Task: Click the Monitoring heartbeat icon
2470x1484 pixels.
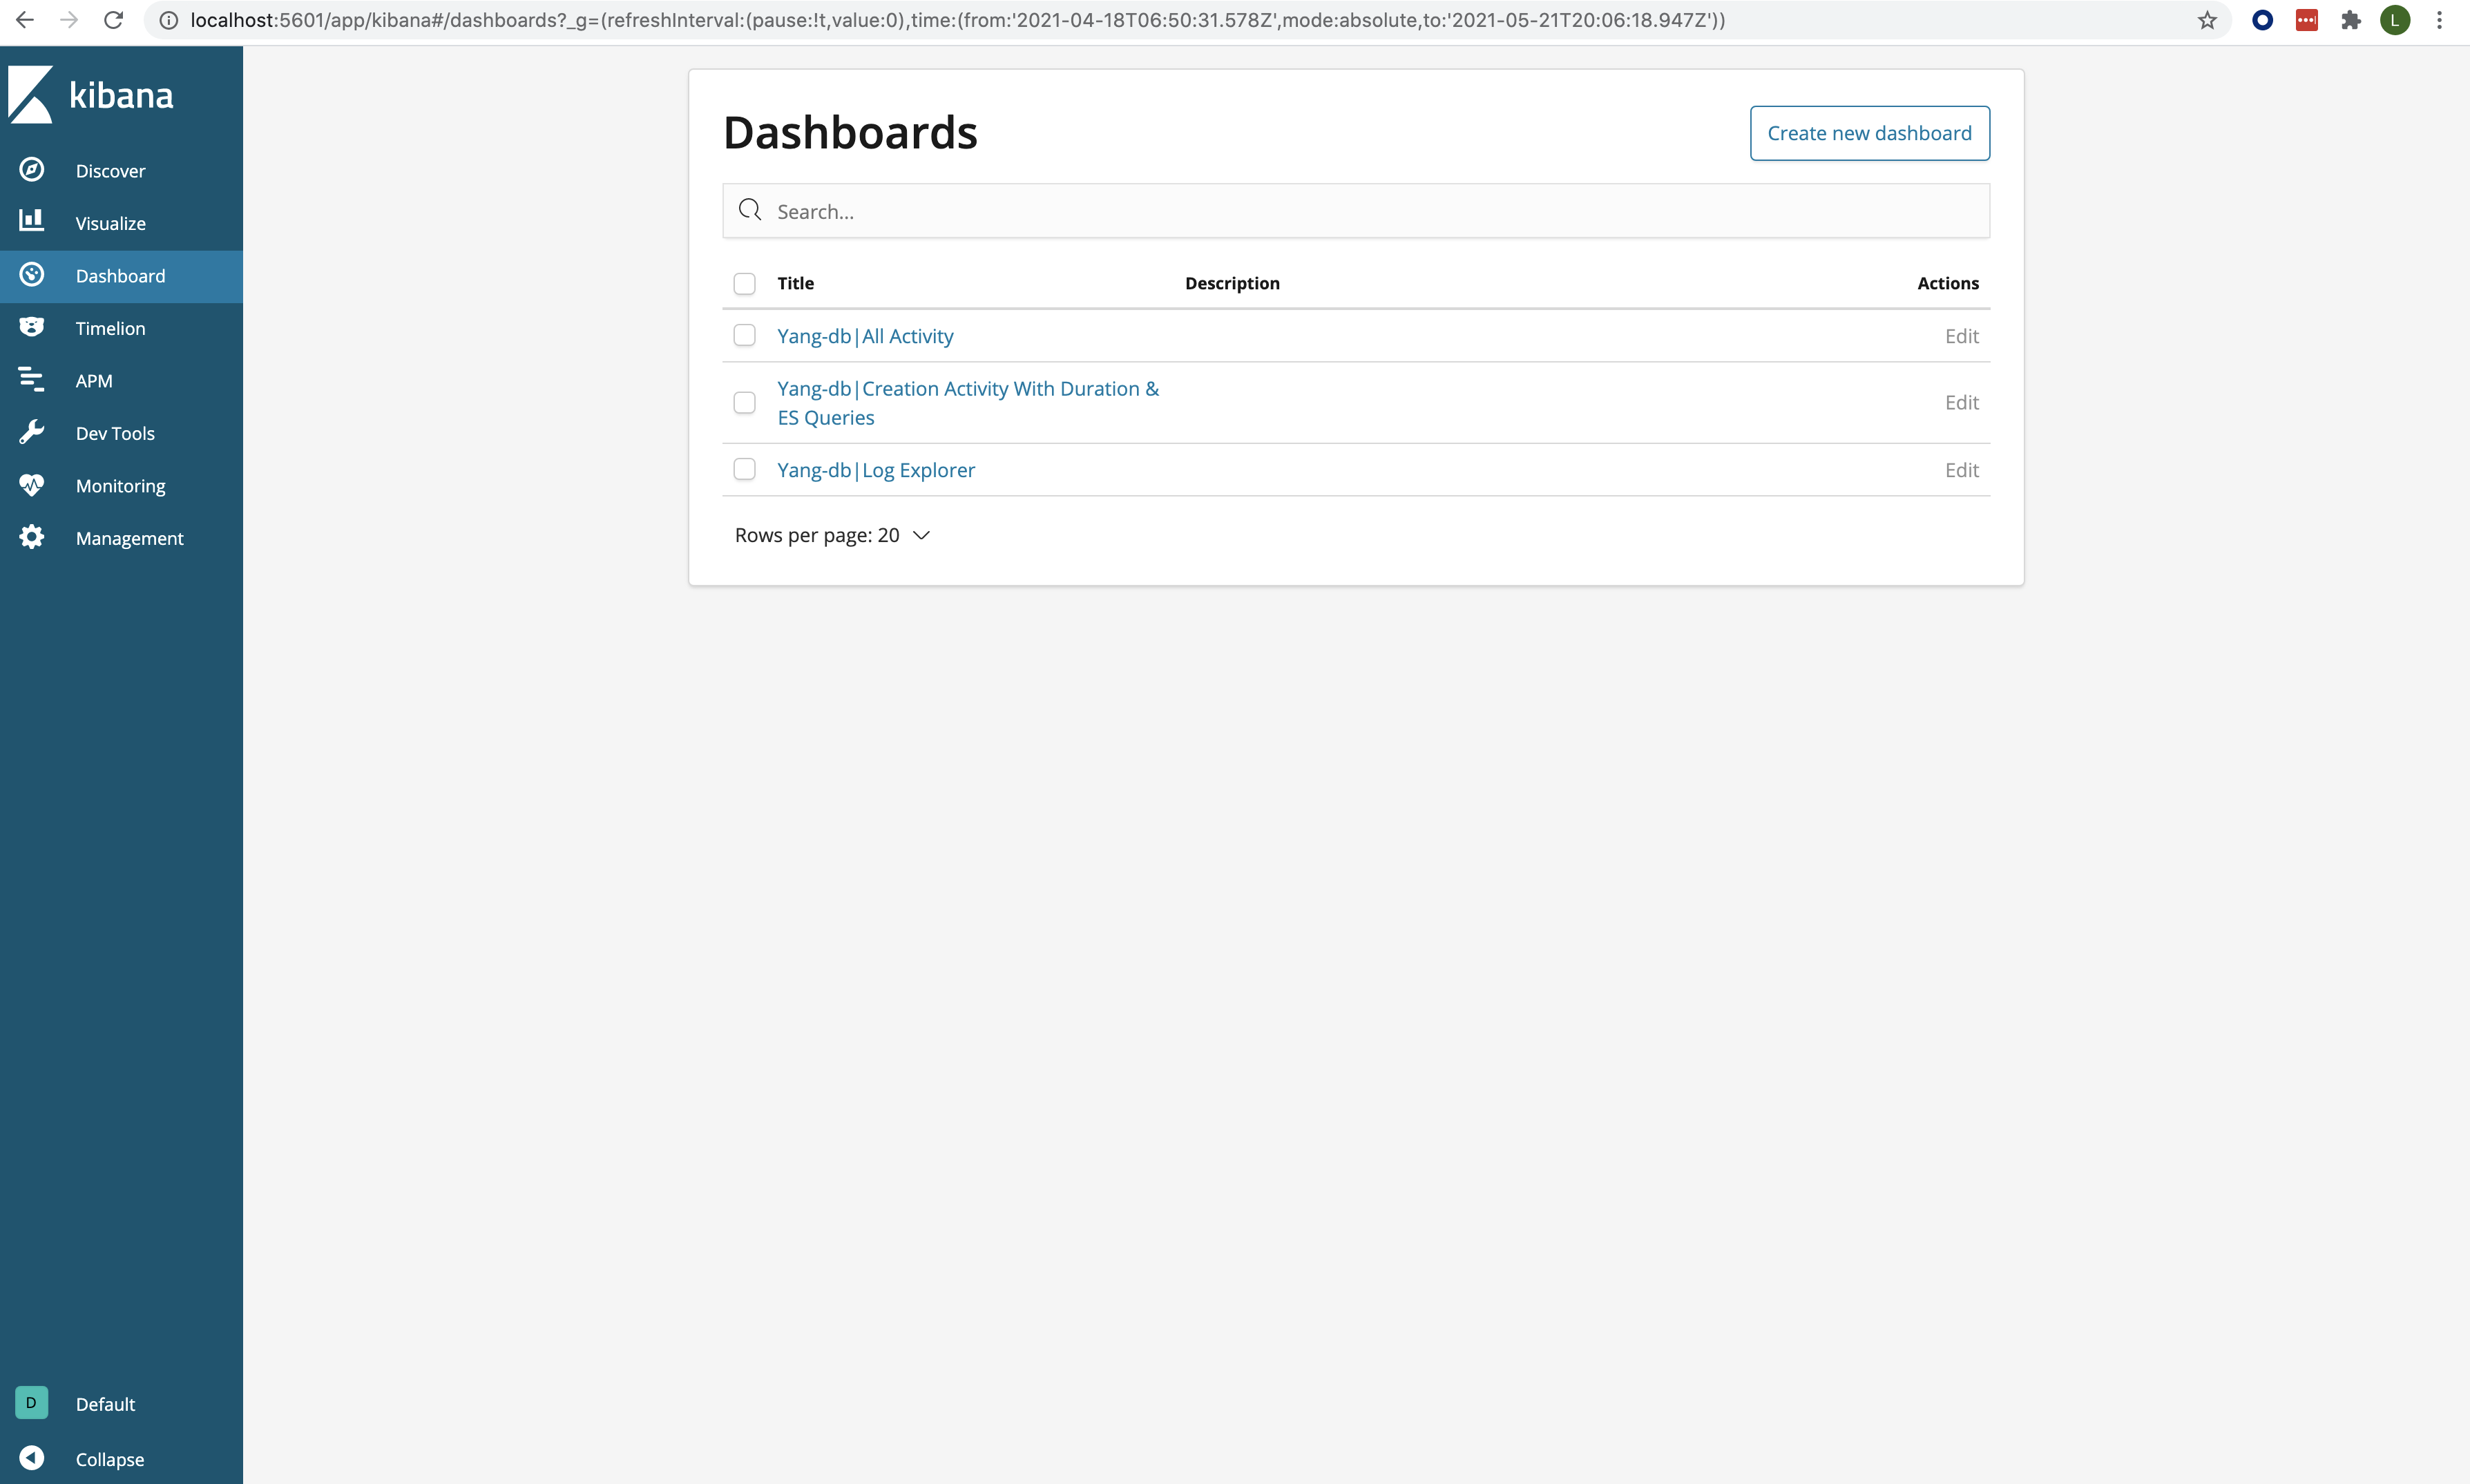Action: (x=32, y=485)
